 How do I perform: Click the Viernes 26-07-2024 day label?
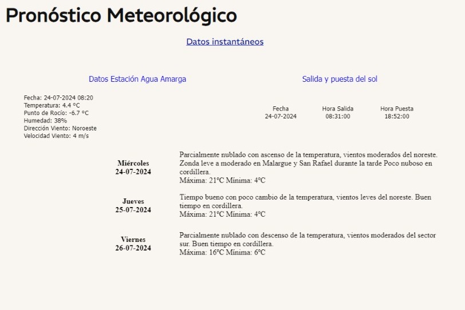(133, 244)
